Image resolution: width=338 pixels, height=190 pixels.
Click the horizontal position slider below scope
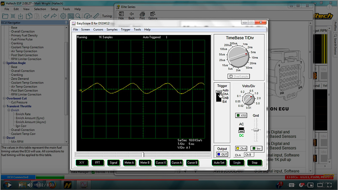pyautogui.click(x=143, y=155)
